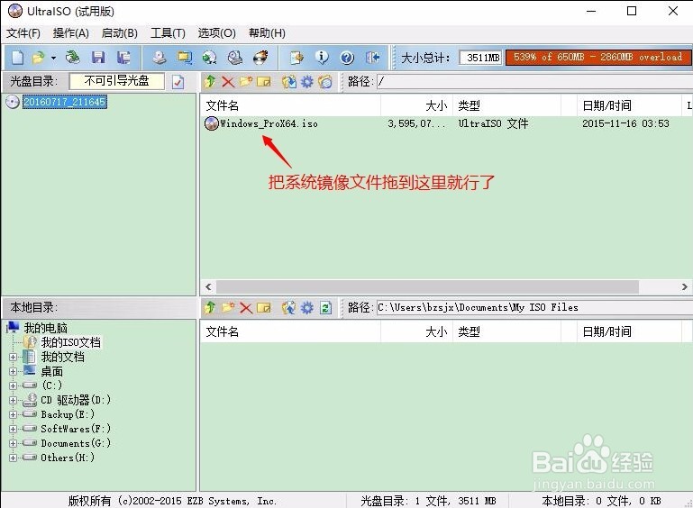Screen dimensions: 693x508
Task: Click the 3511MB total size field
Action: (480, 58)
